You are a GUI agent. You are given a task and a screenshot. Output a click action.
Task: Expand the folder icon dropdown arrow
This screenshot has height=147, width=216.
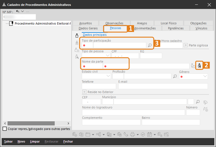coord(93,135)
